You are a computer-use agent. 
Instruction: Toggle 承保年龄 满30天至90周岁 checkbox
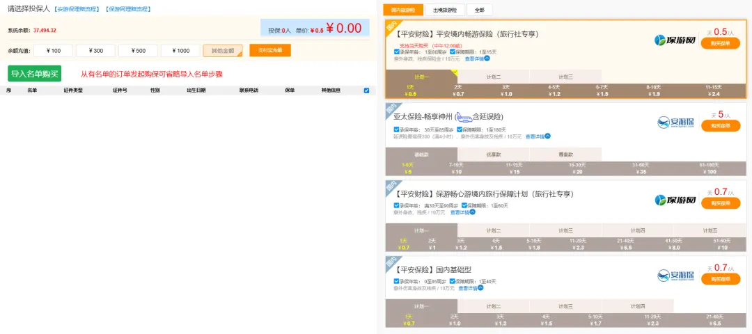click(396, 205)
